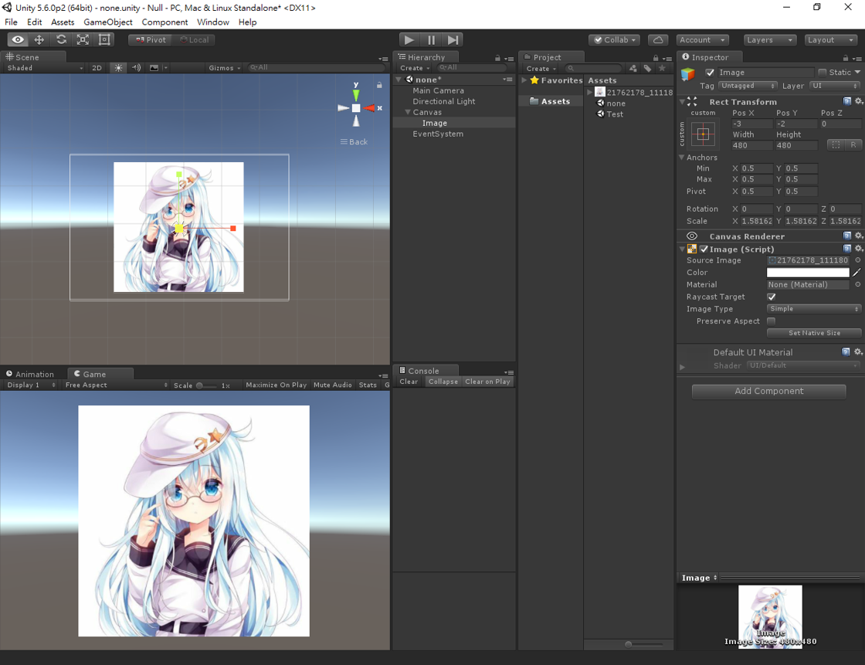The width and height of the screenshot is (865, 665).
Task: Toggle scene lighting in Scene view
Action: pyautogui.click(x=118, y=68)
